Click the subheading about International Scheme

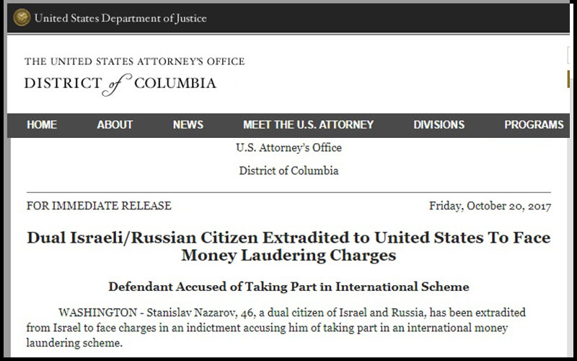pos(288,287)
